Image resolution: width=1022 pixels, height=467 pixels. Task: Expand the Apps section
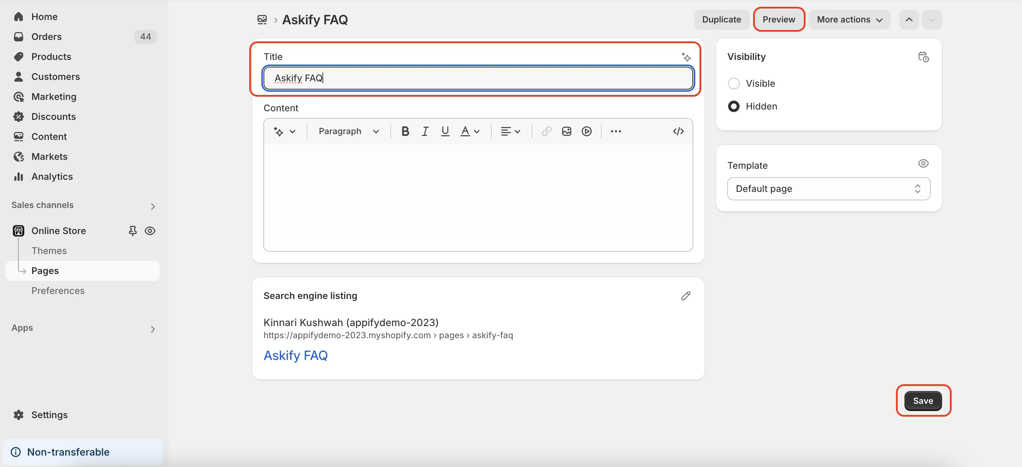[x=153, y=329]
